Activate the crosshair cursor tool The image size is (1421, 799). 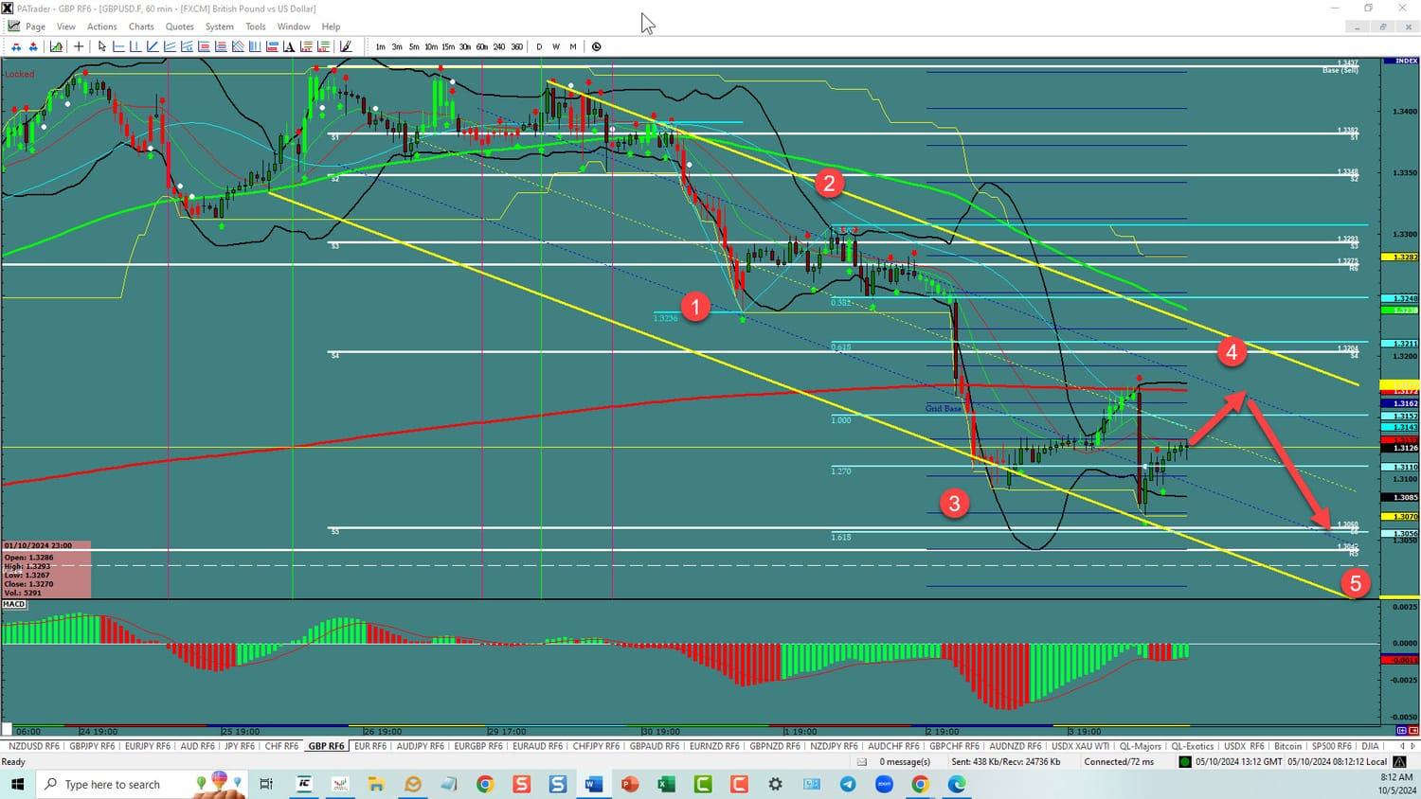tap(79, 46)
